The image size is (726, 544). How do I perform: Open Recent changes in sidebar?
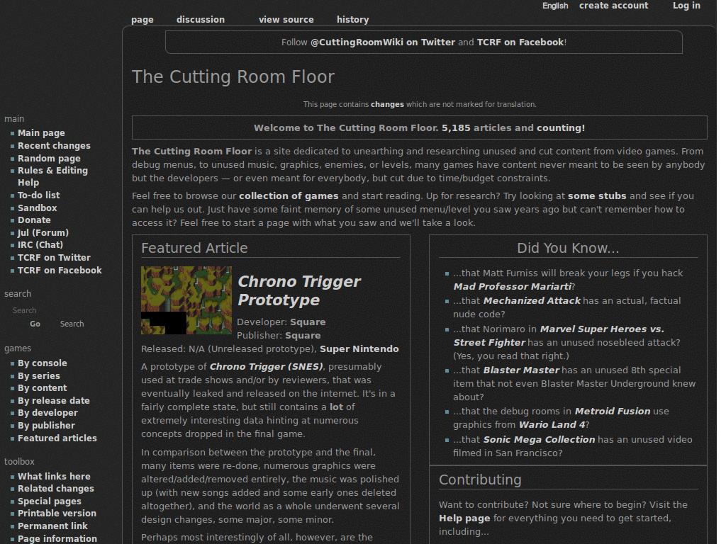coord(54,146)
